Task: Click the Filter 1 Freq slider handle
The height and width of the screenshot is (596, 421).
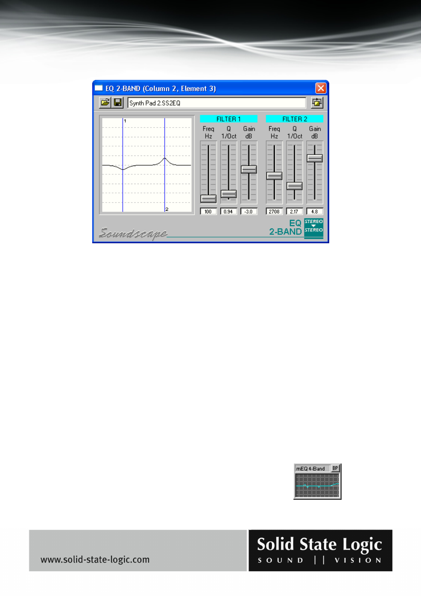Action: (208, 199)
